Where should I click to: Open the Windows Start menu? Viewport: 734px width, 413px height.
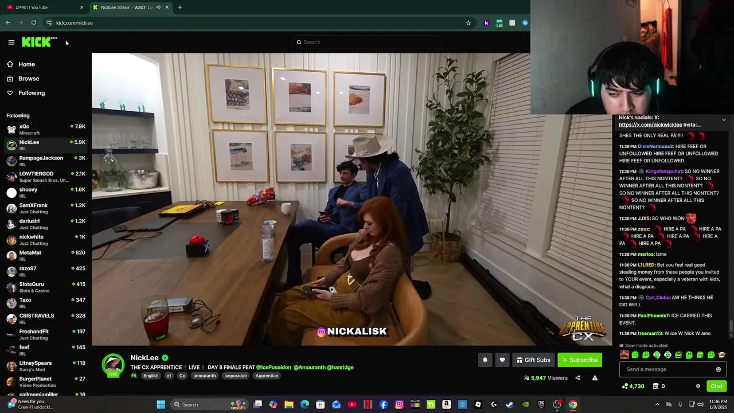[x=161, y=404]
